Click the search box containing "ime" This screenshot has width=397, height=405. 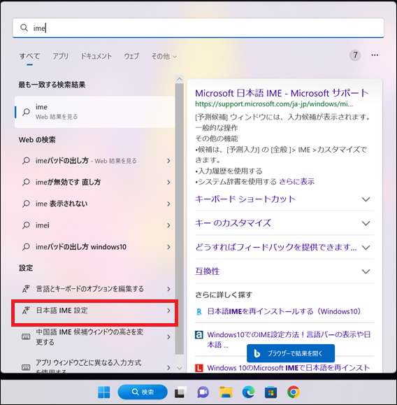(x=198, y=28)
